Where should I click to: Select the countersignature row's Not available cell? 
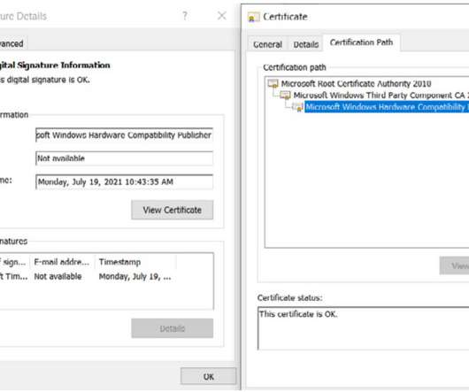pyautogui.click(x=58, y=276)
